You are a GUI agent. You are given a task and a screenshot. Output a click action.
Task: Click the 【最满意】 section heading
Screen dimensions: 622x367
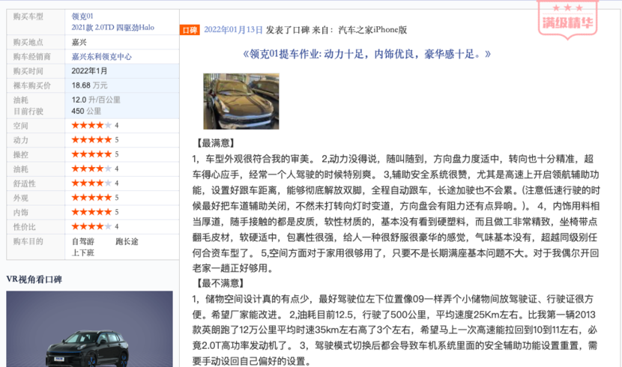pyautogui.click(x=215, y=143)
